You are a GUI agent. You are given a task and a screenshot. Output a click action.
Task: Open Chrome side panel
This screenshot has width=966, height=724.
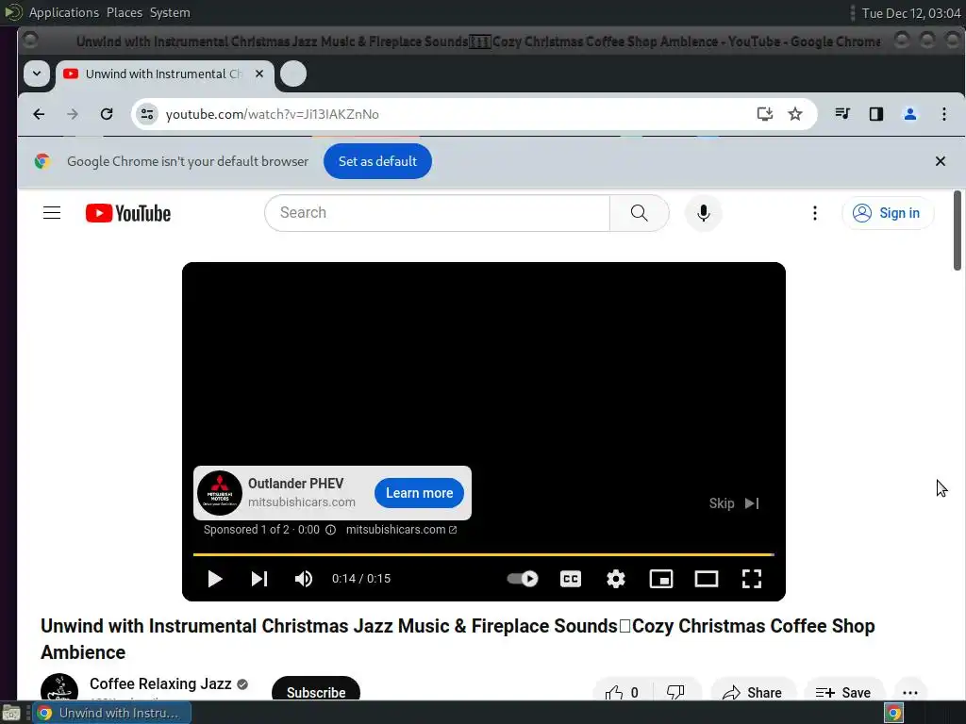coord(876,114)
